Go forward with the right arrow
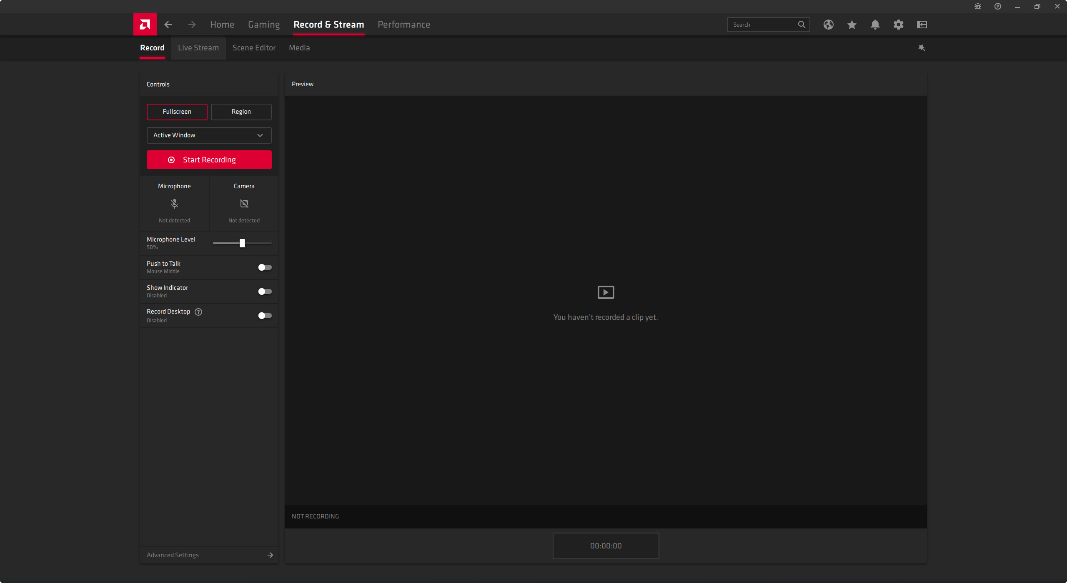The height and width of the screenshot is (583, 1067). coord(192,25)
